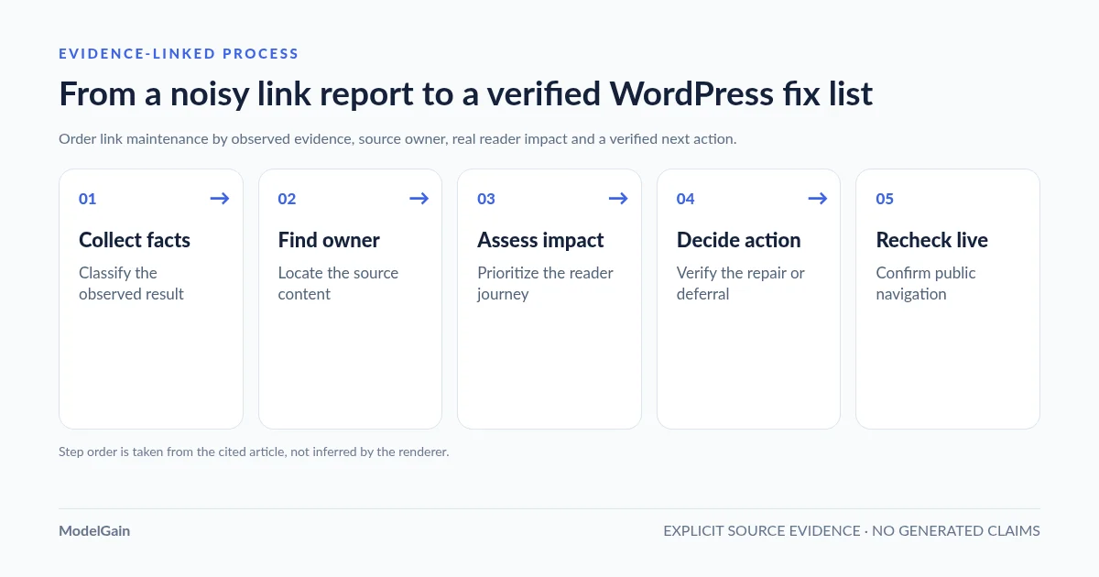Click 'Locate the source content' description
This screenshot has width=1099, height=577.
338,283
